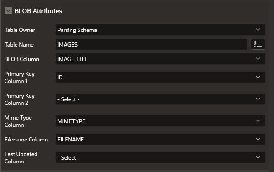274x172 pixels.
Task: Click the chevron arrow beside FILENAME value
Action: coord(258,139)
